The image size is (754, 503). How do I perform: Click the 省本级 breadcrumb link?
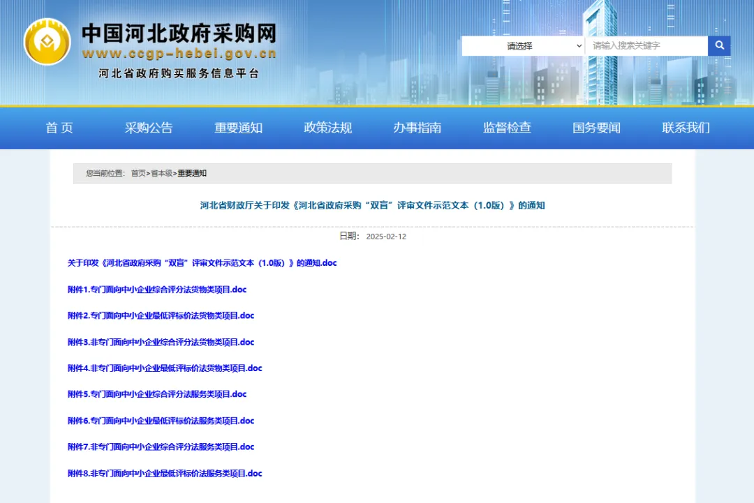pyautogui.click(x=161, y=174)
